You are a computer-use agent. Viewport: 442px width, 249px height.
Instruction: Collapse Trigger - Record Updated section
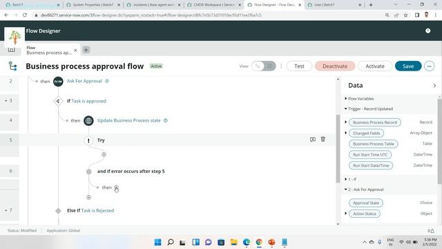coord(346,109)
